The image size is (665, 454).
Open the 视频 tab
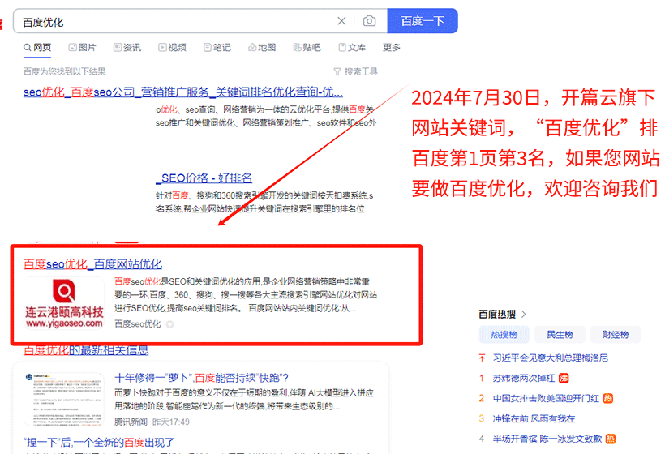pos(172,48)
